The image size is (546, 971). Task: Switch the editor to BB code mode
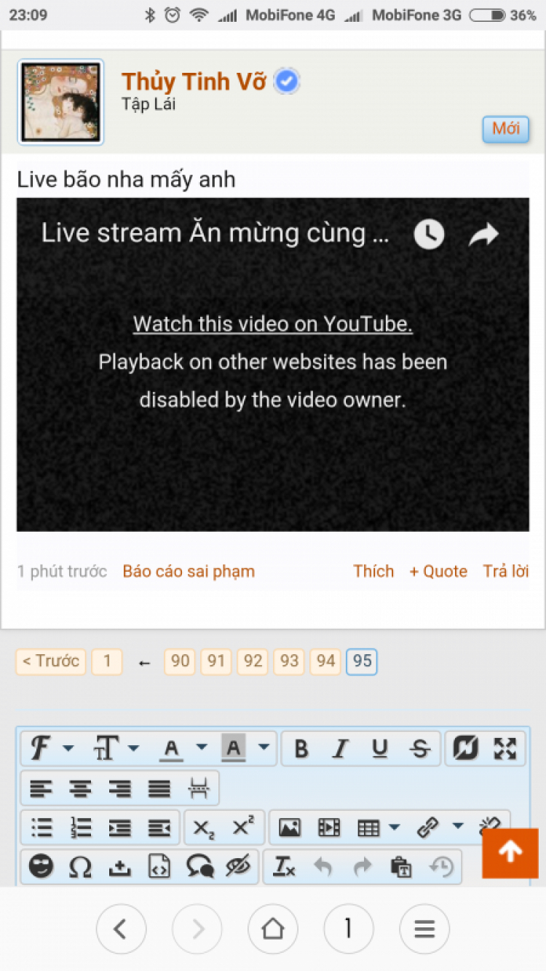click(x=466, y=748)
